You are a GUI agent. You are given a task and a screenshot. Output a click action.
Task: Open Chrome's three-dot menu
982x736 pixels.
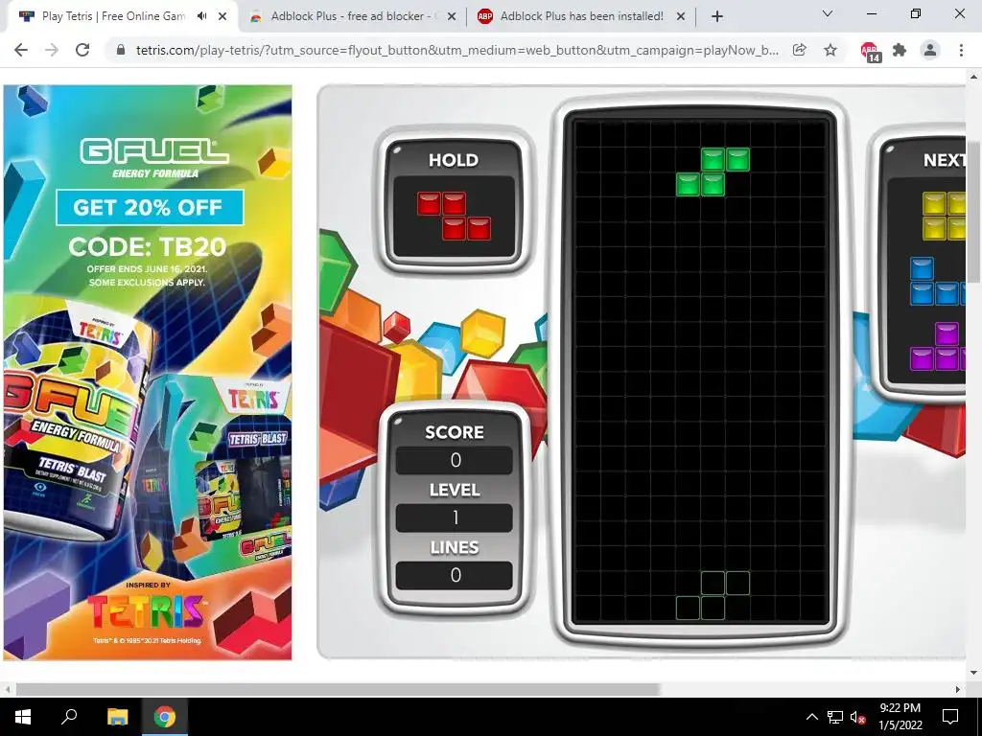pos(961,50)
